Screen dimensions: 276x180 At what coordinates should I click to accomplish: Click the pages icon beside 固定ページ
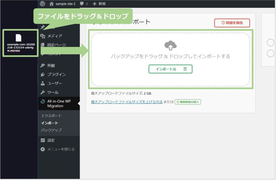[43, 45]
